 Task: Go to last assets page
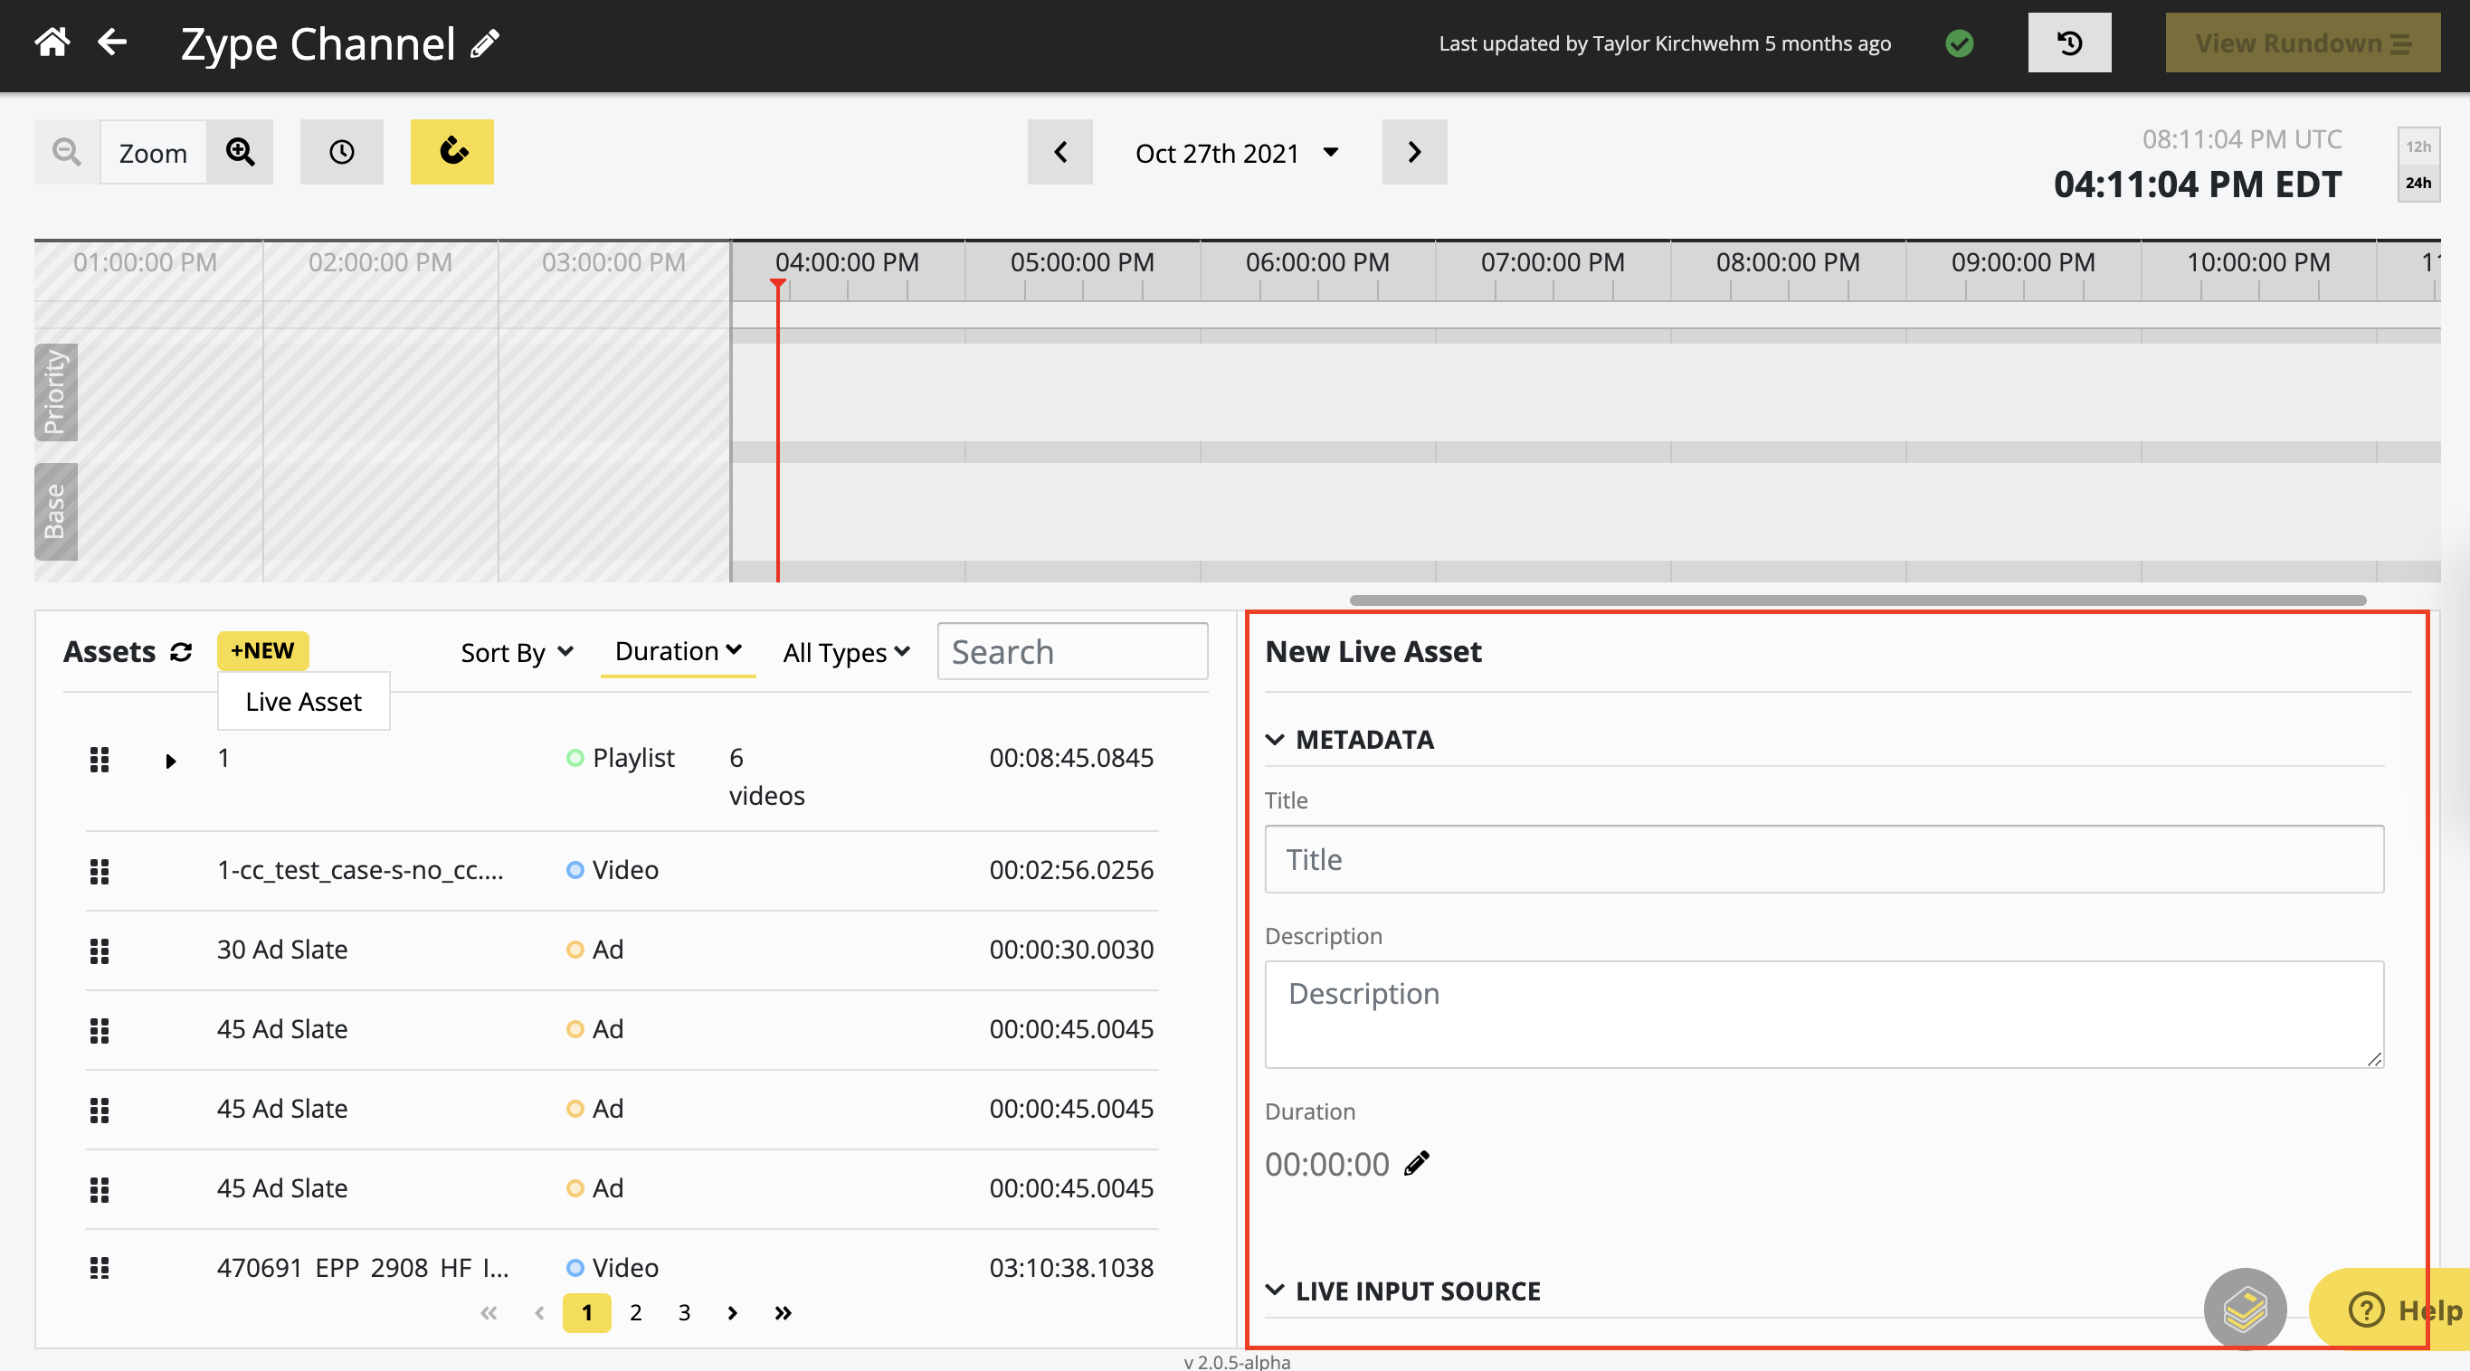784,1312
